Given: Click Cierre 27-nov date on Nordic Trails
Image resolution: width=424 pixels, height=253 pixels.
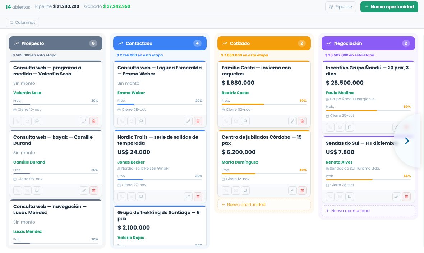Looking at the screenshot, I should 132,185.
